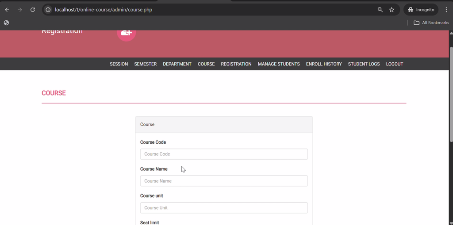Open the site information icon in address bar

(48, 10)
